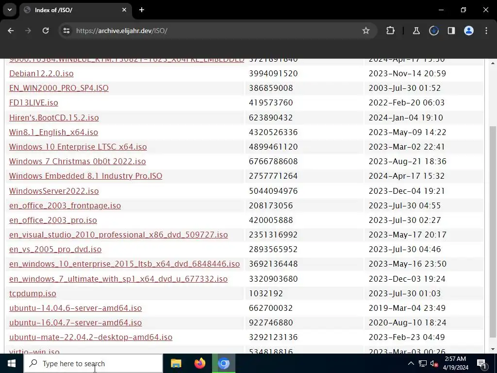Open en_vs_2005_pro_dvd.iso link
Screen dimensions: 497x373
click(55, 249)
